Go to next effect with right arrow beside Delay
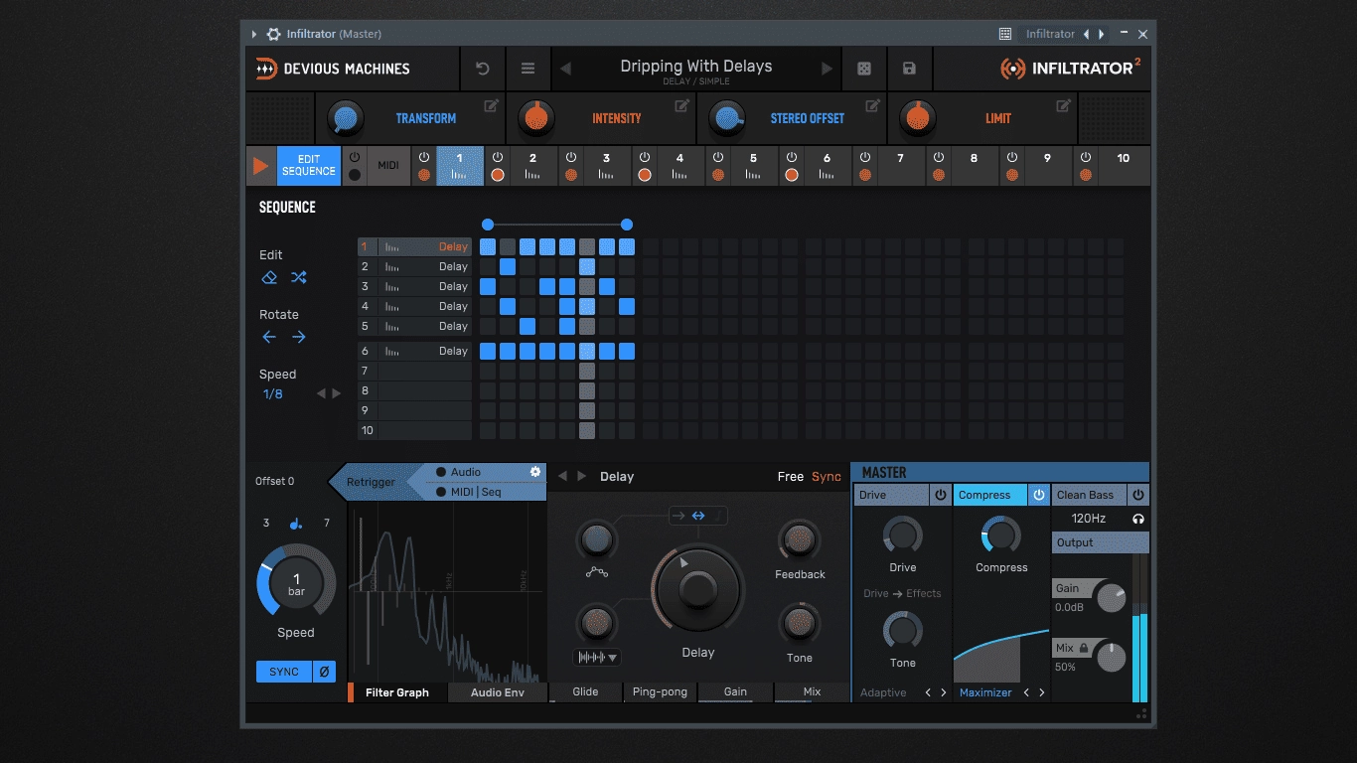Viewport: 1357px width, 763px height. coord(582,476)
